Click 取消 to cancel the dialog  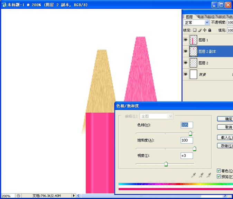[x=225, y=127]
